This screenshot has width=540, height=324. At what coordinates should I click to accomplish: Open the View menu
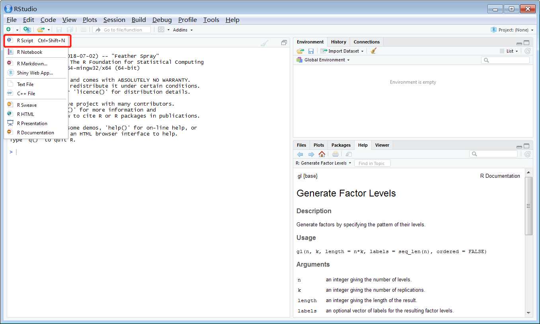click(x=69, y=20)
